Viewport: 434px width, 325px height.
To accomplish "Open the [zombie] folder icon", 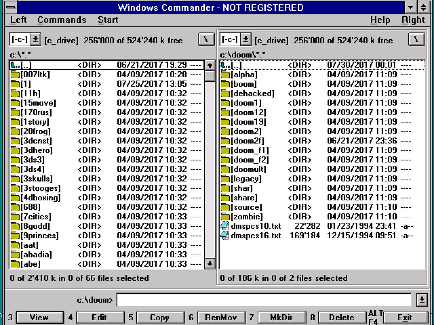I will pyautogui.click(x=225, y=217).
